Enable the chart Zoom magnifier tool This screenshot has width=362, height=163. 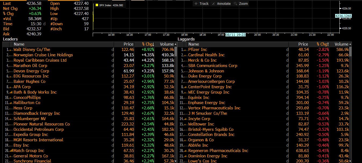click(x=241, y=4)
